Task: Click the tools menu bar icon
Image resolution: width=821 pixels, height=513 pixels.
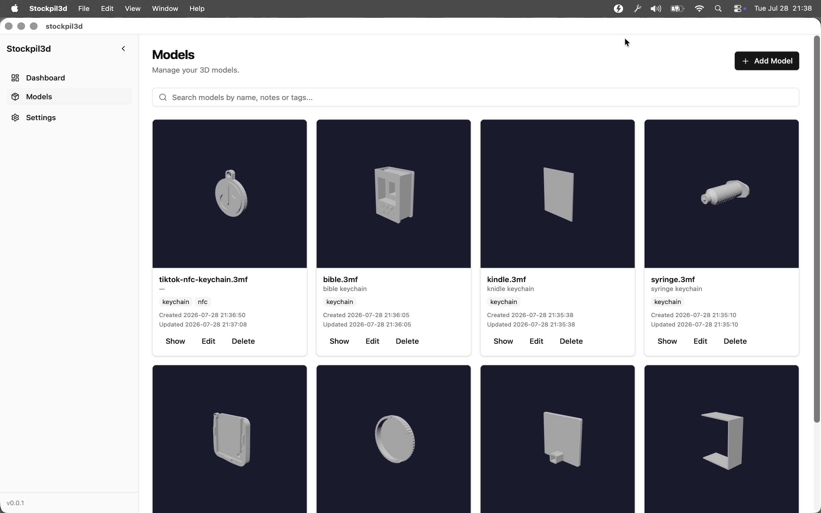Action: [637, 9]
